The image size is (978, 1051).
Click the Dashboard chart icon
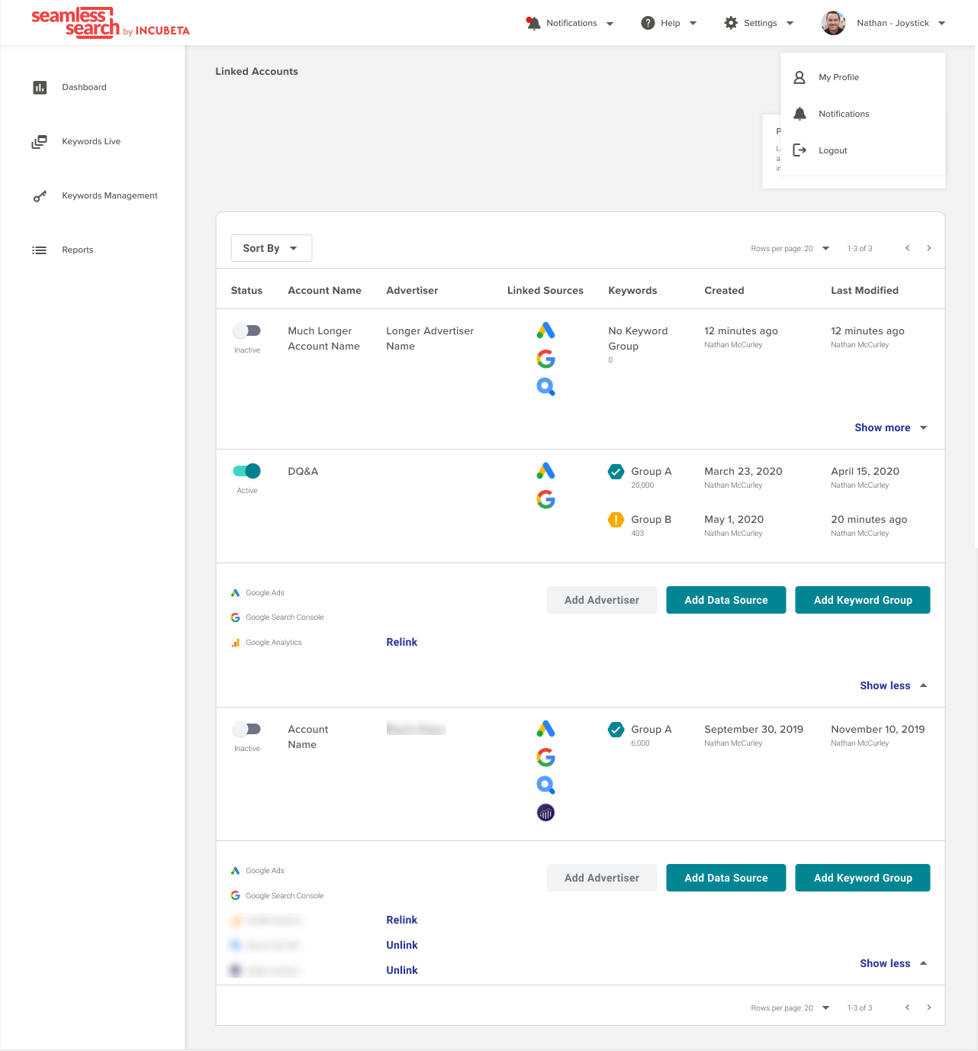[40, 88]
